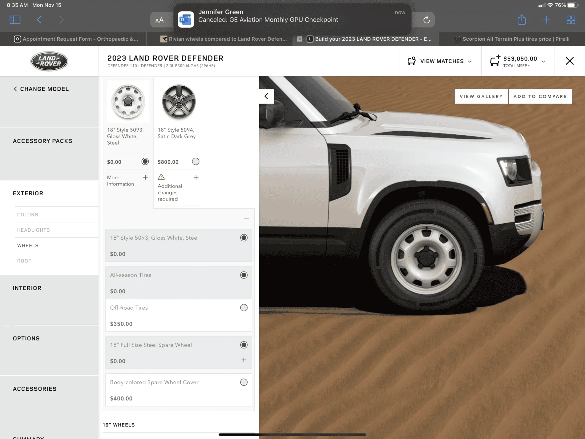The width and height of the screenshot is (585, 439).
Task: Select 18" Full Size Steel Spare Wheel radio
Action: pos(244,345)
